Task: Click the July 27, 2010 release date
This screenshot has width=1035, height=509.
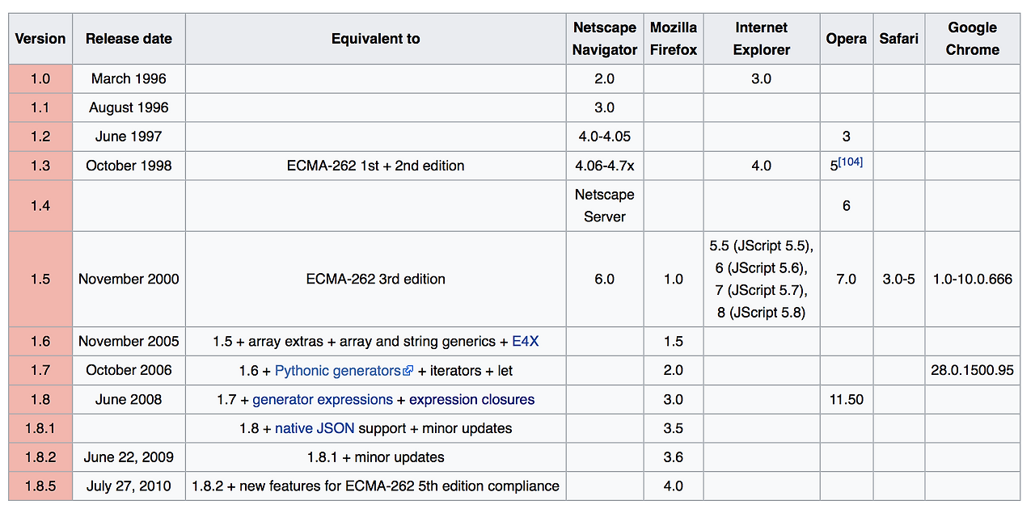Action: (129, 486)
